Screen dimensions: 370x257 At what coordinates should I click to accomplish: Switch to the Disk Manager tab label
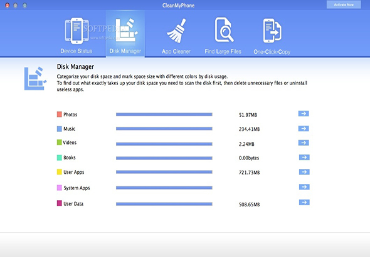coord(125,51)
